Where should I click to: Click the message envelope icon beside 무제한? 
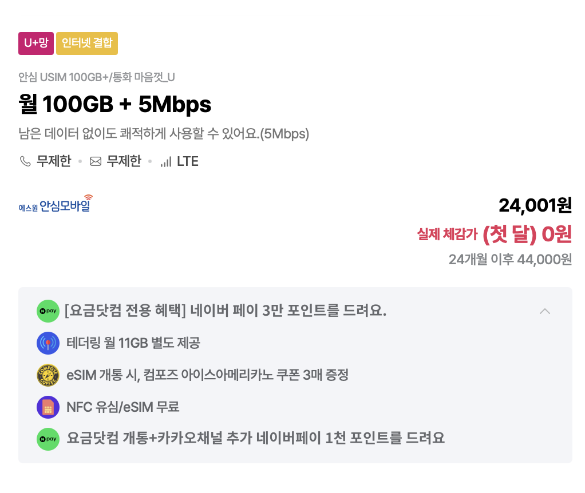pyautogui.click(x=96, y=161)
